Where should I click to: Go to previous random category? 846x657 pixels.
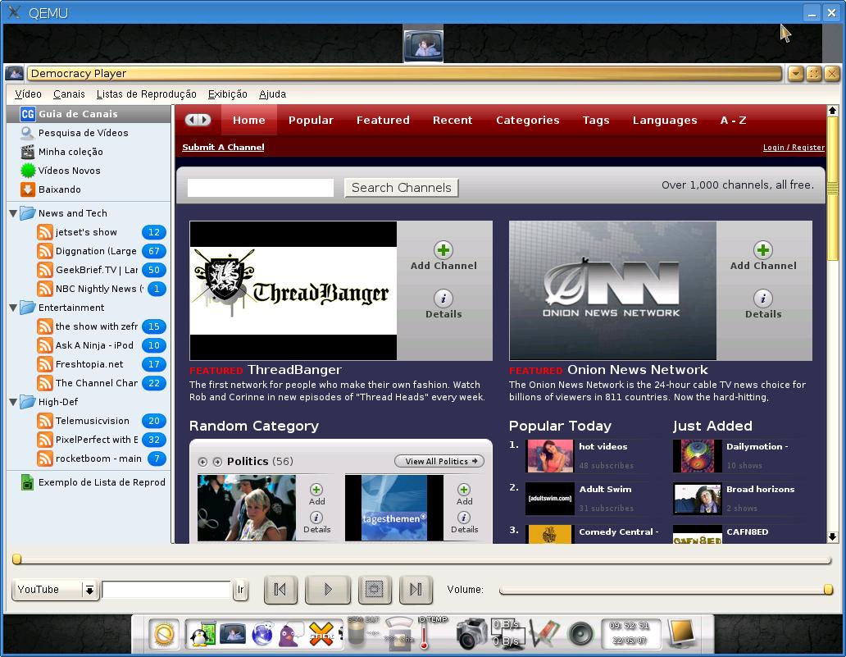(x=202, y=462)
